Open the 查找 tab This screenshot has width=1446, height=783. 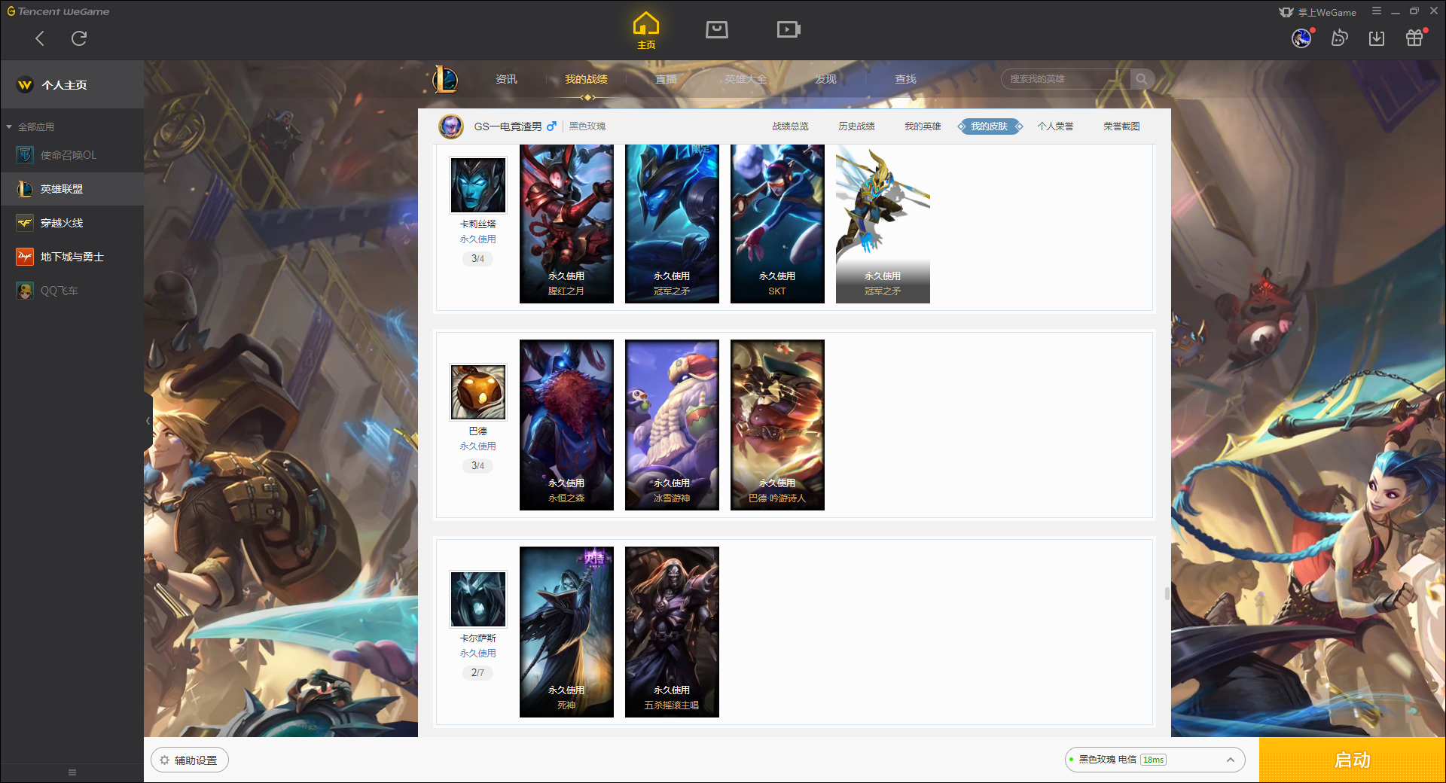click(x=905, y=79)
